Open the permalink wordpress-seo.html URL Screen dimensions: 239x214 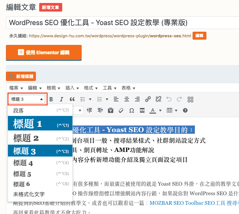point(110,36)
